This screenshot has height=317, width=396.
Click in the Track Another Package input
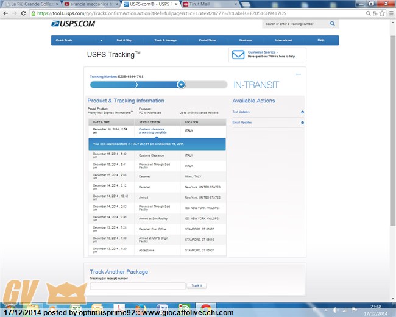(x=138, y=286)
